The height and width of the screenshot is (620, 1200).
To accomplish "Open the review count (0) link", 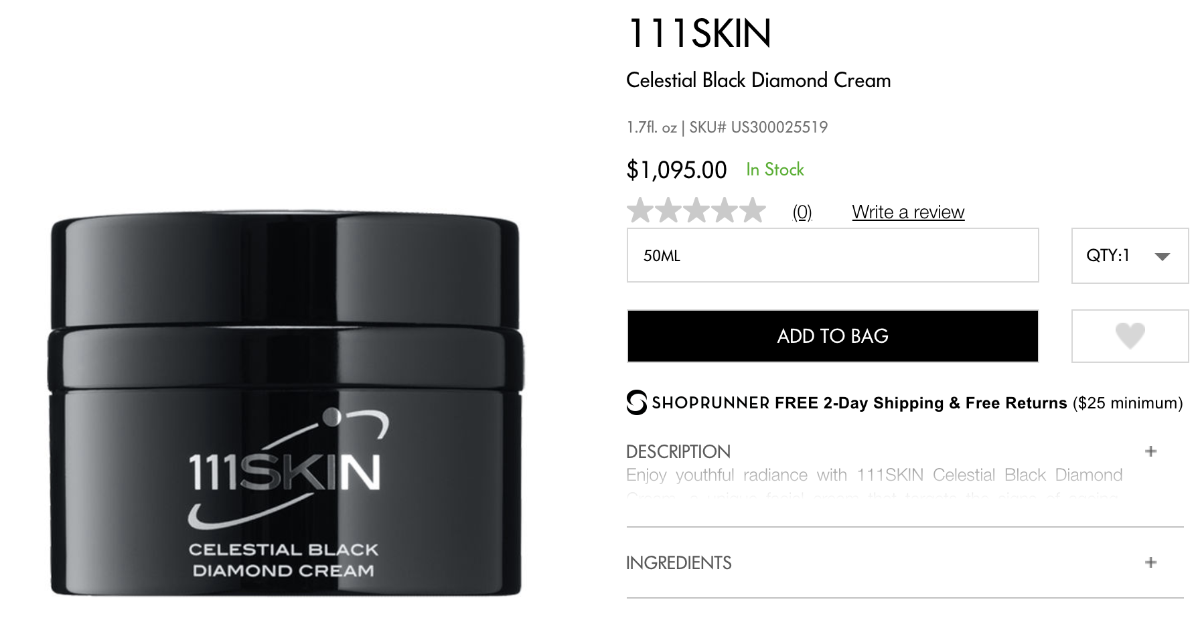I will click(x=802, y=212).
